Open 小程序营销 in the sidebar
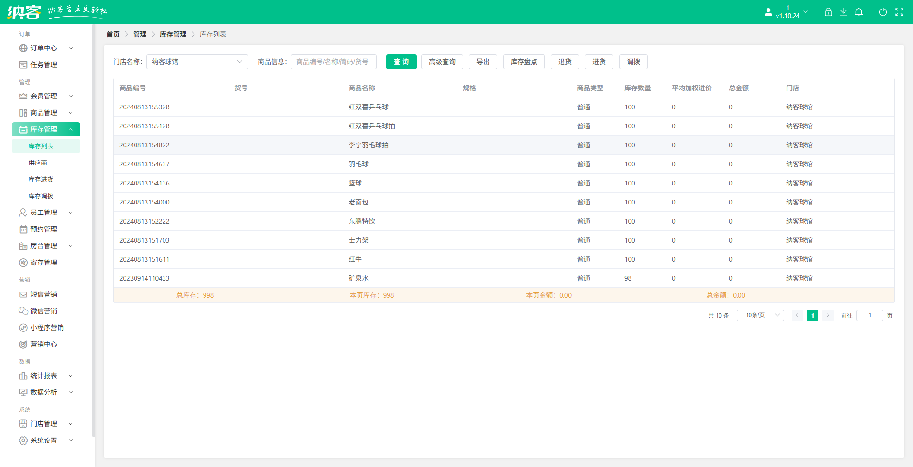 (x=47, y=327)
